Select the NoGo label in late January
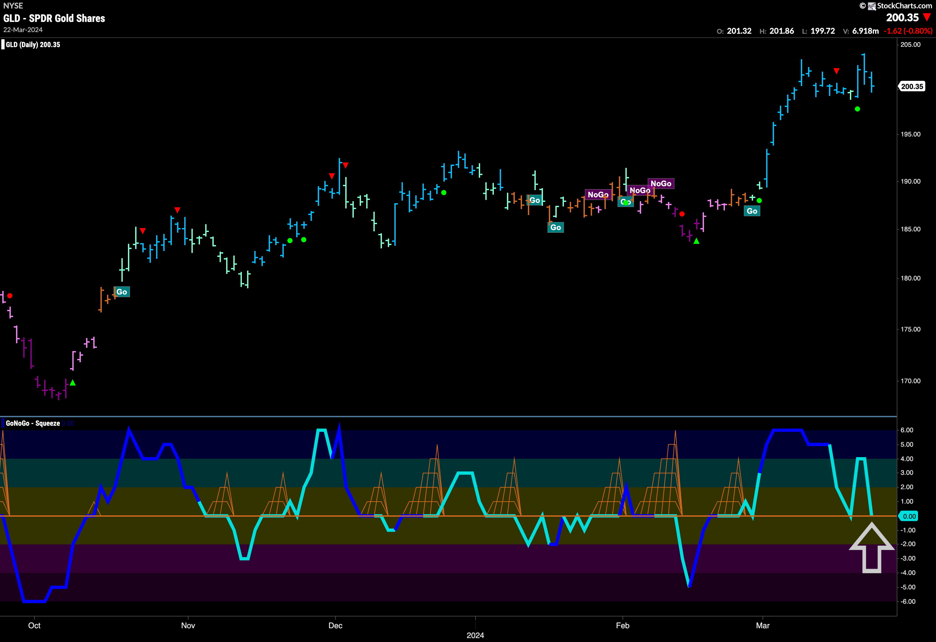936x642 pixels. tap(598, 195)
